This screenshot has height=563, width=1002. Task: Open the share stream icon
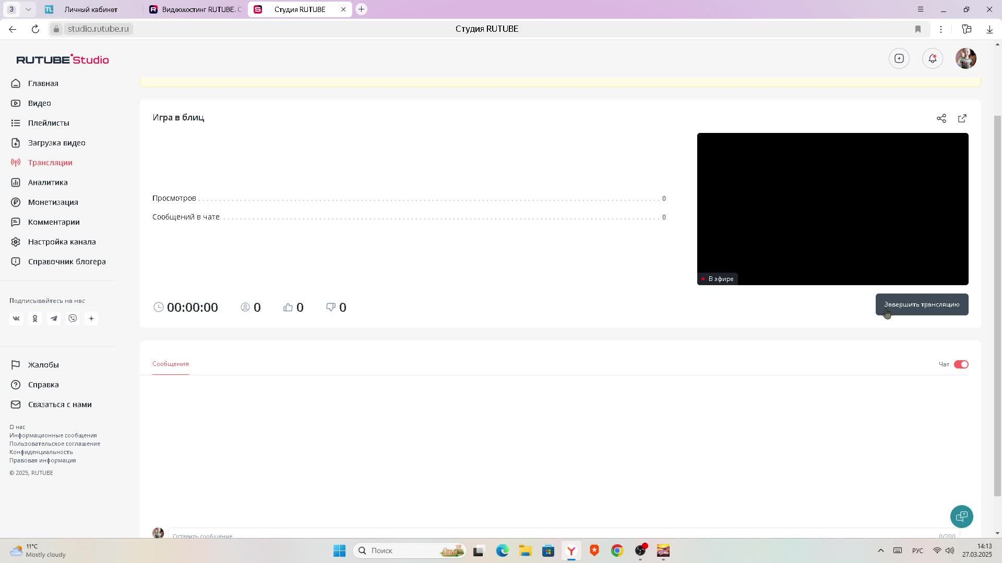(941, 118)
